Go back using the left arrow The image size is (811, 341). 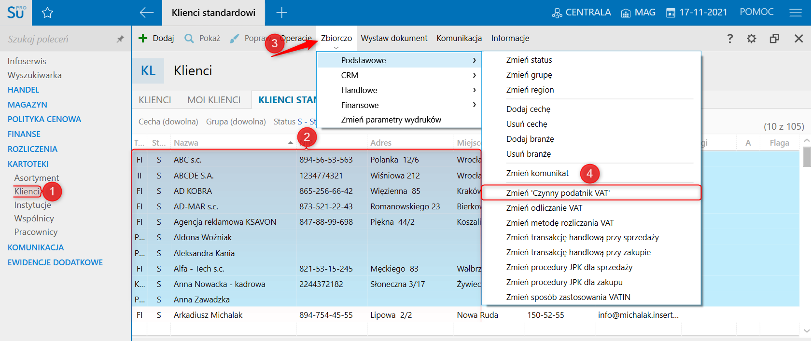(x=146, y=13)
